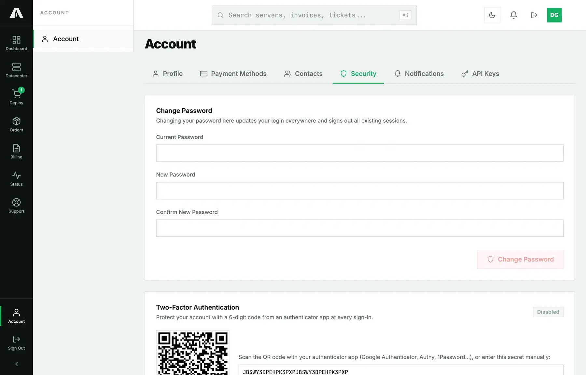Click the company logo in the sidebar
Viewport: 586px width, 375px height.
[x=16, y=13]
